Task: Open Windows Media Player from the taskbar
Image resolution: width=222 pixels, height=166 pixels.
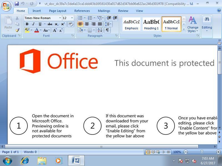Action: 59,161
